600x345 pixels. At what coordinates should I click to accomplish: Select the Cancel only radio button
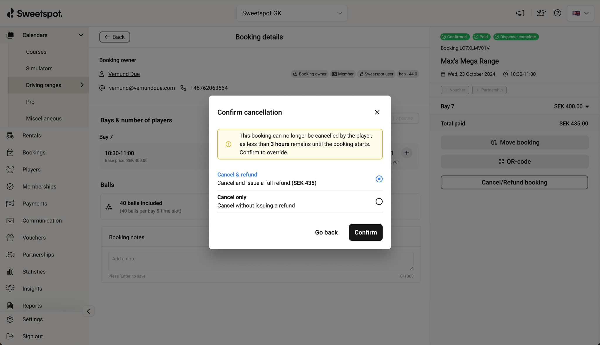(x=379, y=201)
